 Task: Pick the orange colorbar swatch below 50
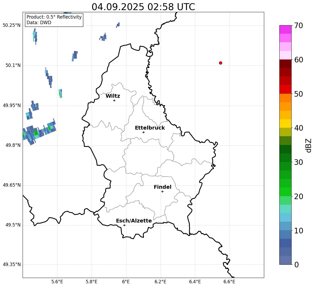[x=285, y=98]
